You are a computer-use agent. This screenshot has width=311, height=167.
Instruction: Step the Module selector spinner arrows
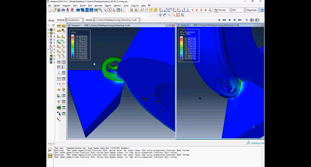coord(67,20)
